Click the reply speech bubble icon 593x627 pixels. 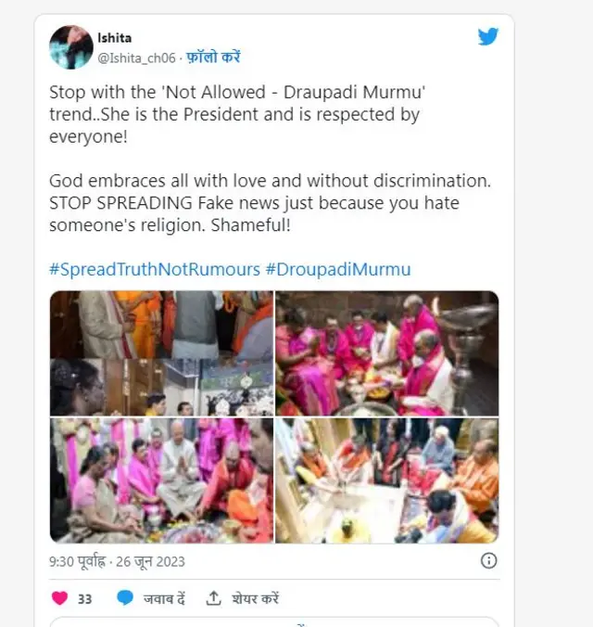pyautogui.click(x=125, y=598)
